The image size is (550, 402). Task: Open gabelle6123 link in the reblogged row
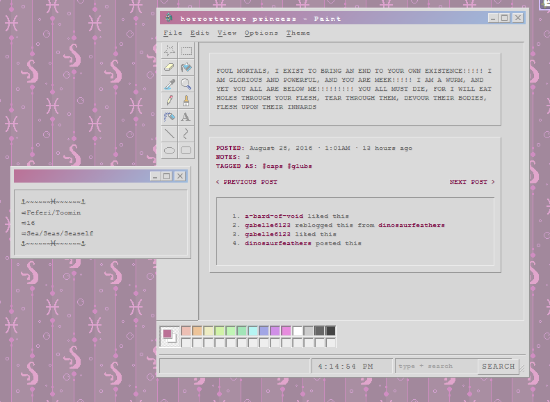tap(268, 225)
